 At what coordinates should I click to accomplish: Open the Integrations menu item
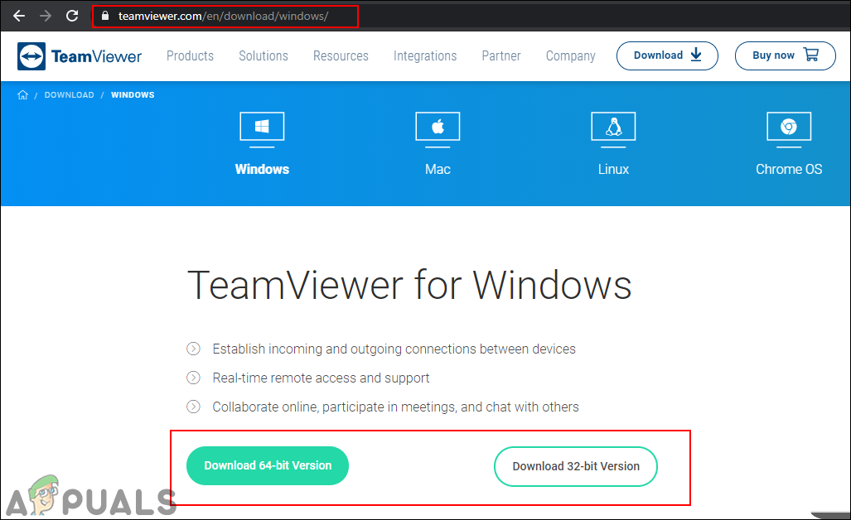click(425, 55)
